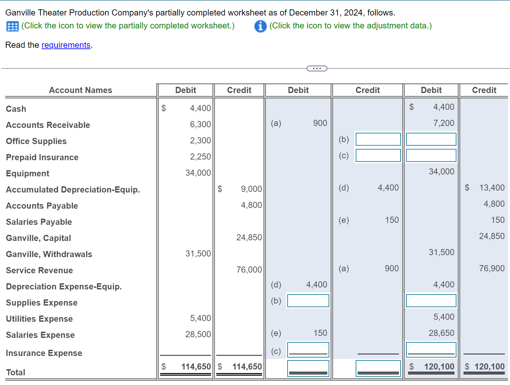510x385 pixels.
Task: Click the Total row label
Action: click(15, 372)
